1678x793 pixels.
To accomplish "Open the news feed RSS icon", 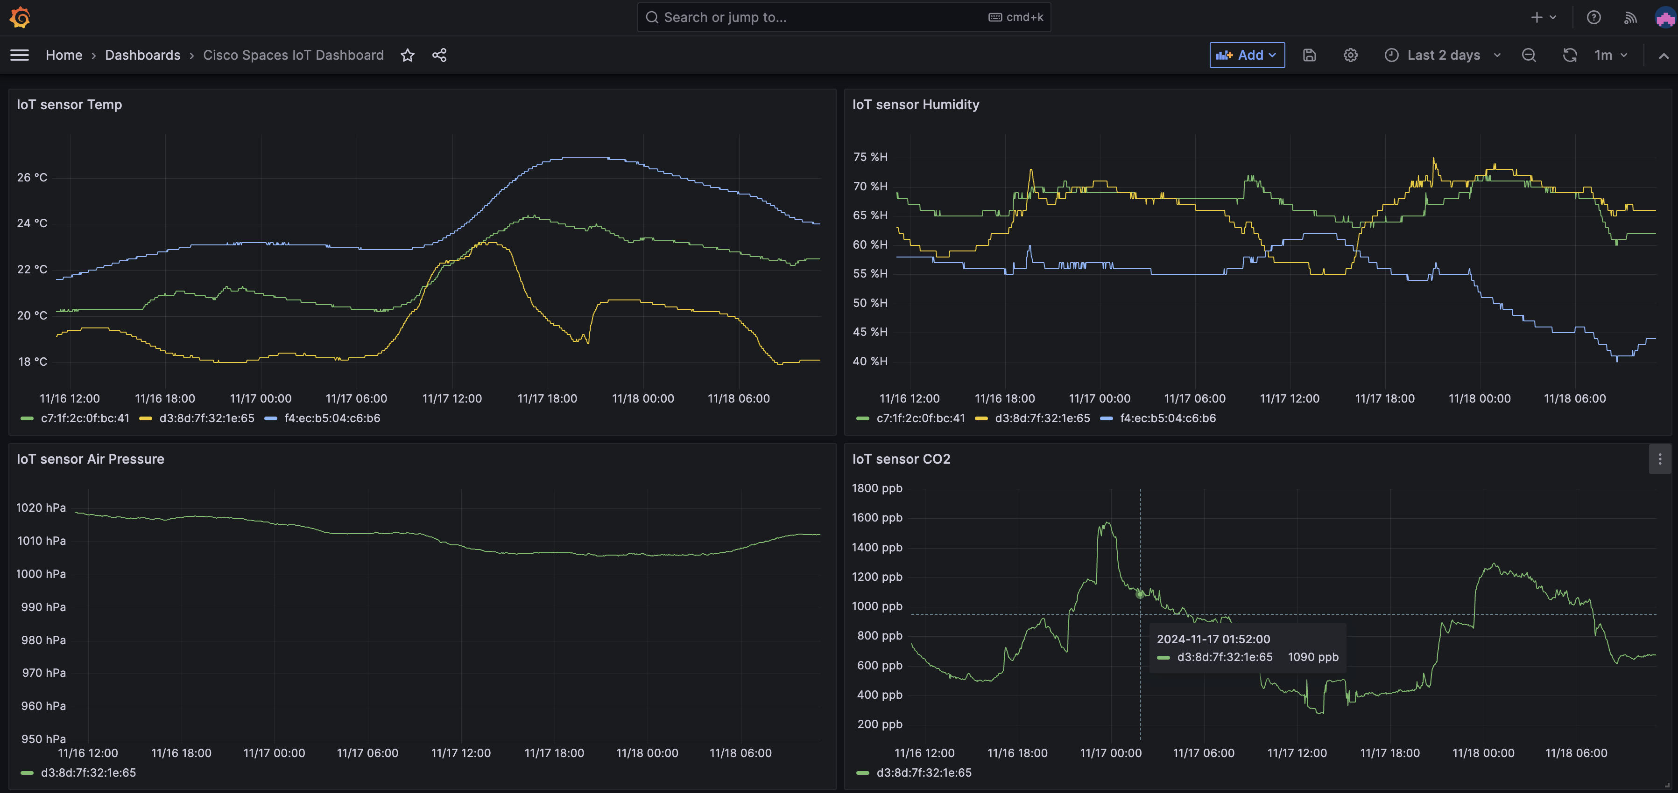I will 1630,18.
